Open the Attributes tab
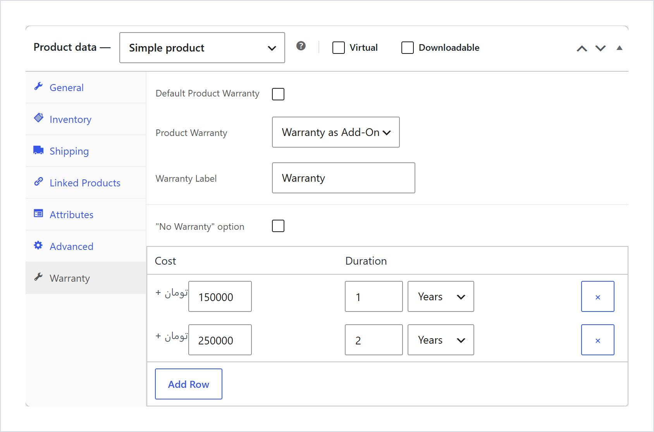654x432 pixels. pyautogui.click(x=86, y=214)
